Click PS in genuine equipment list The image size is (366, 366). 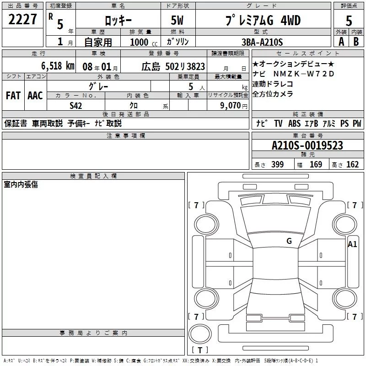pyautogui.click(x=344, y=123)
